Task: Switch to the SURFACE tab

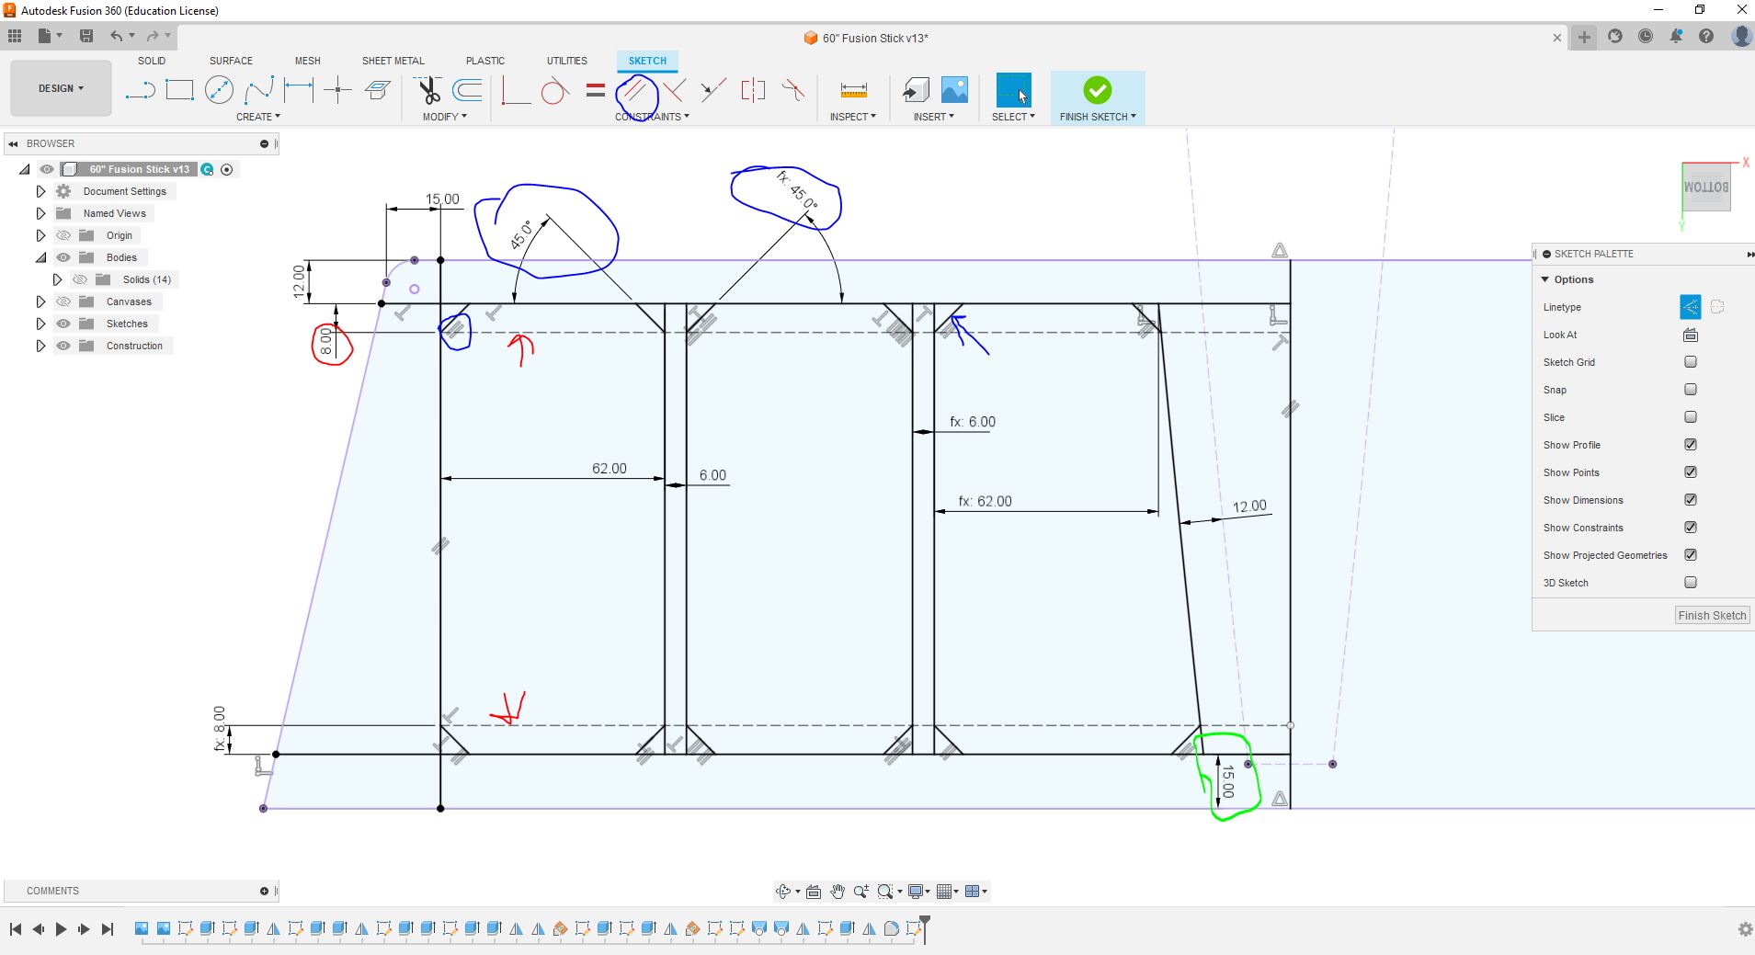Action: [231, 61]
